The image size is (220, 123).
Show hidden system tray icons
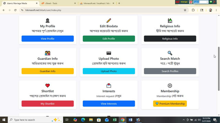tap(184, 120)
